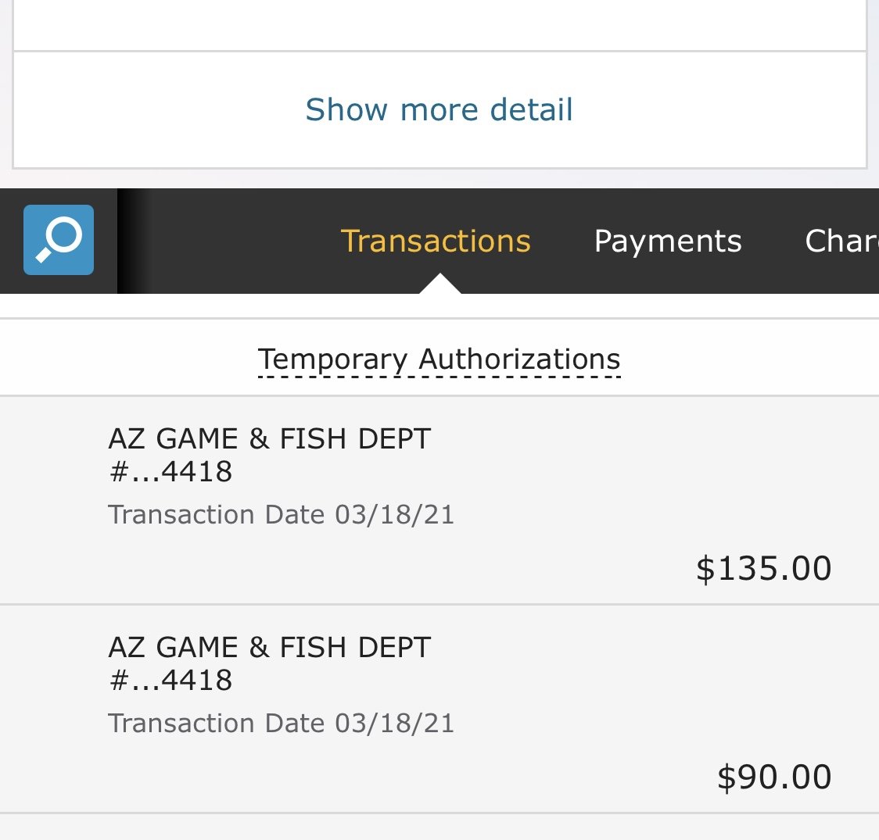Screen dimensions: 879x840
Task: Click the white pointer arrow beneath Transactions
Action: click(439, 284)
